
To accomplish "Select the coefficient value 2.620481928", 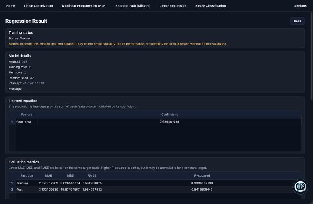I will 169,122.
